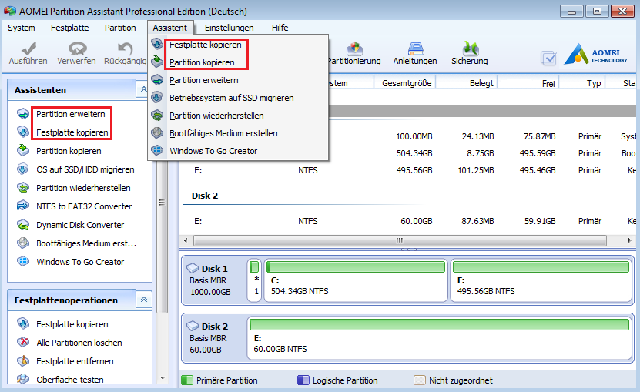The width and height of the screenshot is (640, 392).
Task: Open the Partition menu
Action: point(120,28)
